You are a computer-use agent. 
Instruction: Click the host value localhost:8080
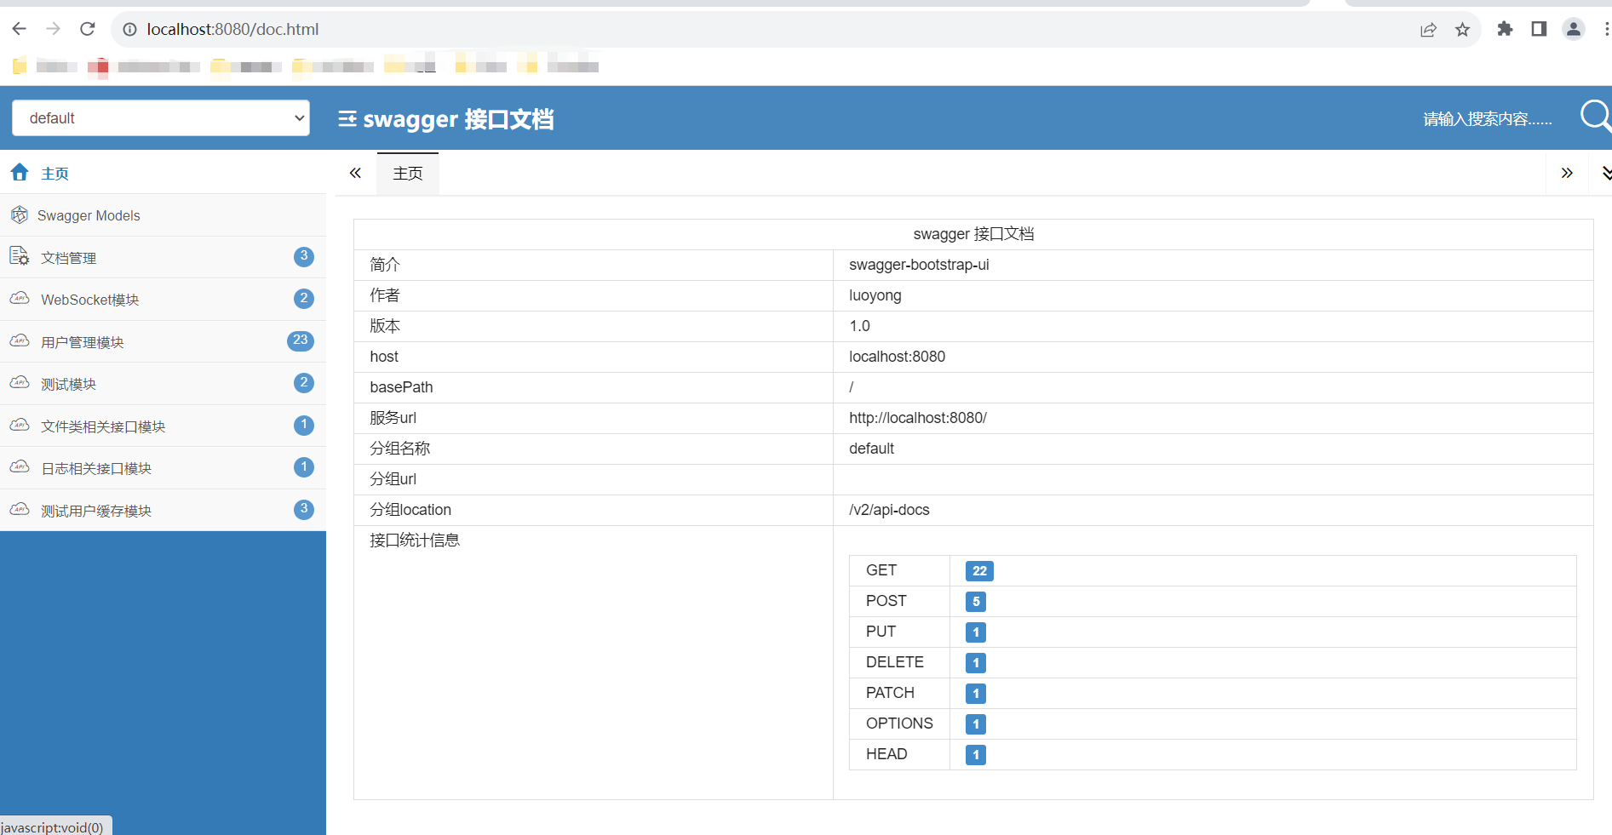click(x=897, y=357)
